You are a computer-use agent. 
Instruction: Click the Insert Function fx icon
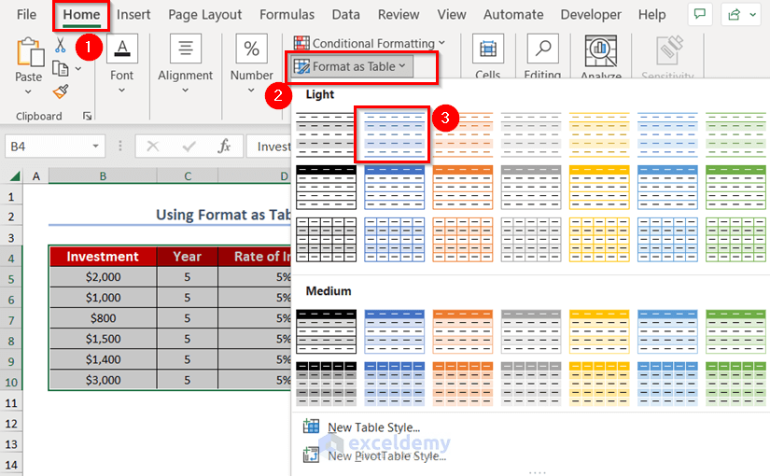point(224,146)
